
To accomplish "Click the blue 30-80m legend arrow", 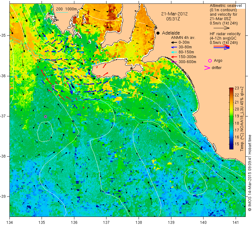I will [174, 47].
